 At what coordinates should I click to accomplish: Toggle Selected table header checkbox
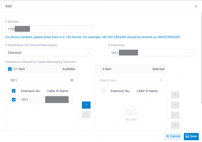(103, 91)
